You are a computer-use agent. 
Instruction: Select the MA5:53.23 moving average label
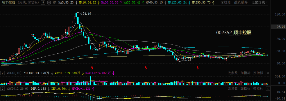(x=66, y=3)
